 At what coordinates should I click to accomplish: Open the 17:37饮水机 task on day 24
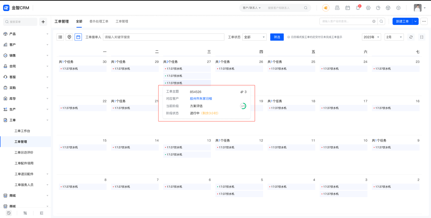tap(343, 69)
